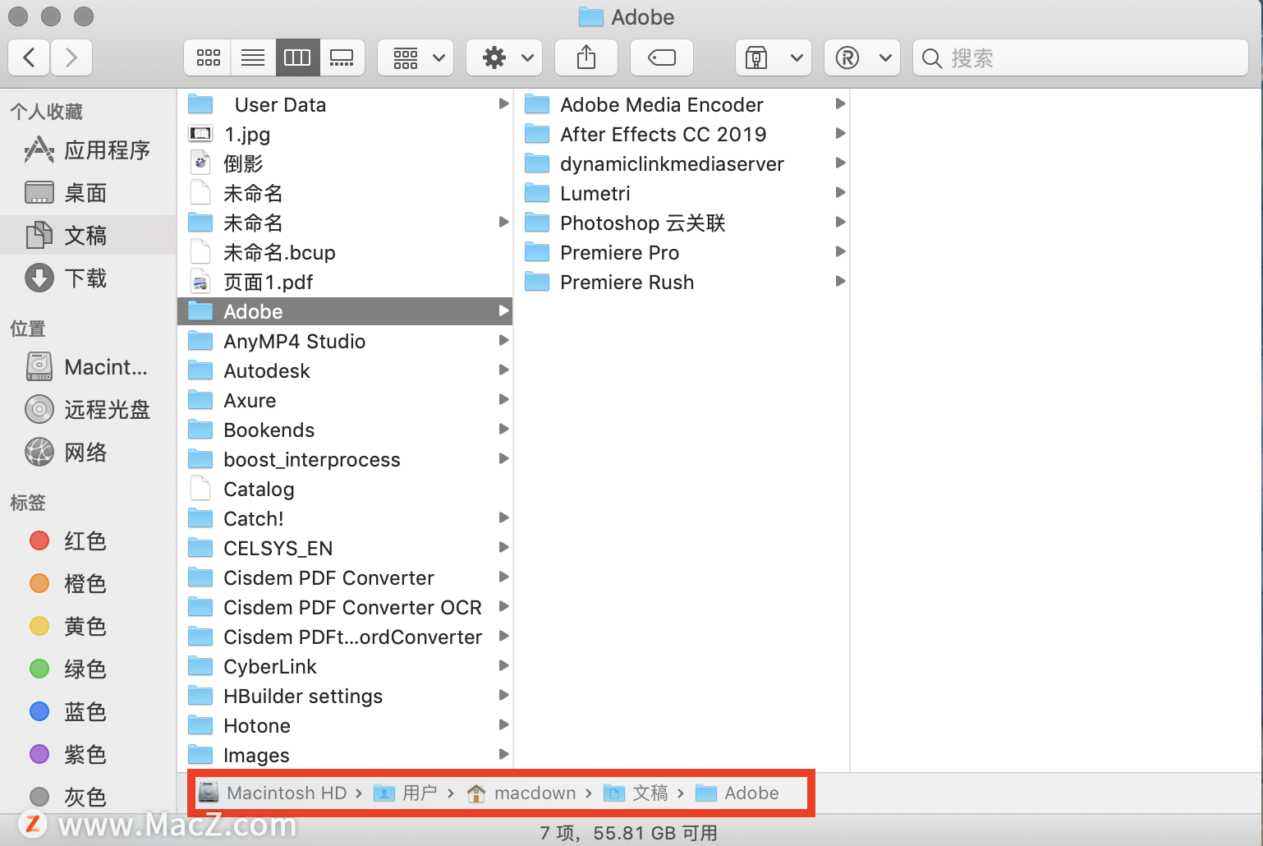Select the CELSYS_EN folder

[x=345, y=548]
